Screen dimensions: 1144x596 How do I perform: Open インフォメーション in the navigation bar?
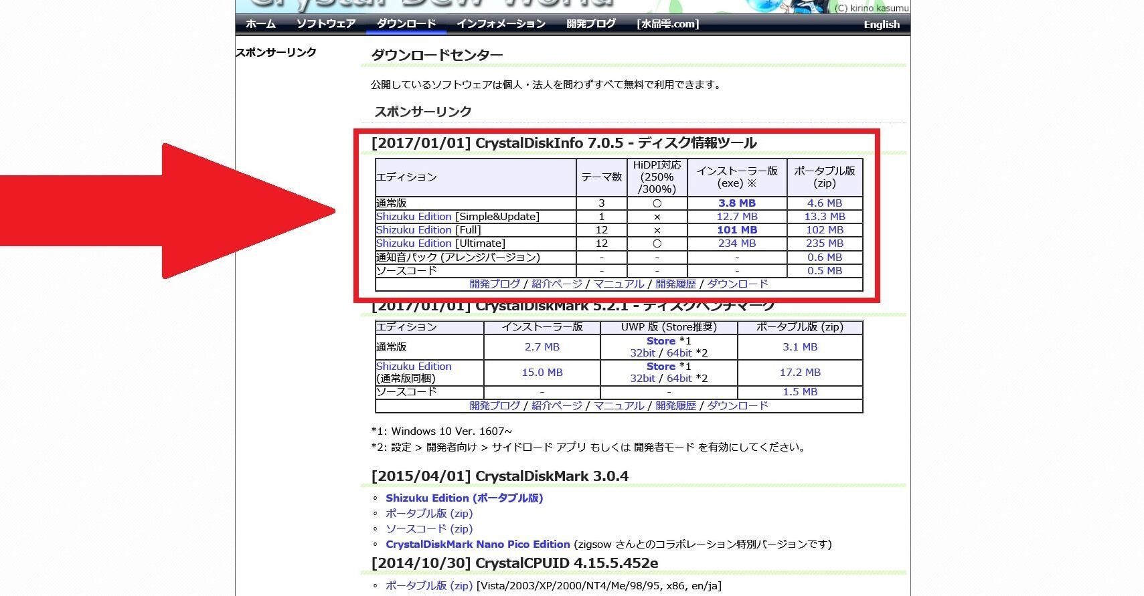[501, 24]
